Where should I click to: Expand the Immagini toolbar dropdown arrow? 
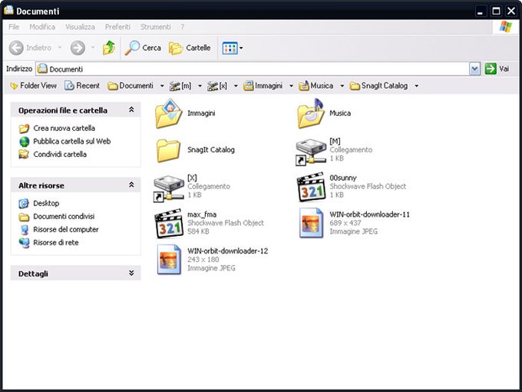click(291, 86)
